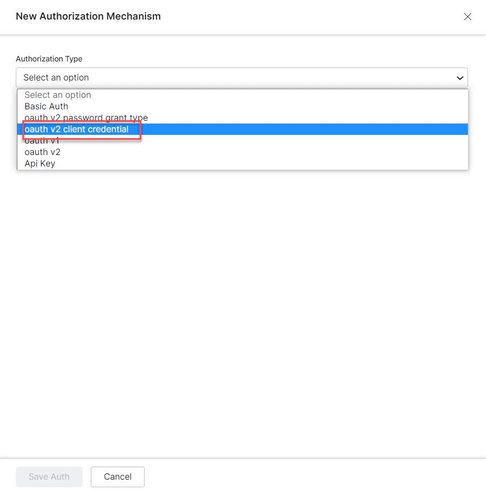Click the Authorization Type field label
This screenshot has width=486, height=490.
pyautogui.click(x=49, y=59)
